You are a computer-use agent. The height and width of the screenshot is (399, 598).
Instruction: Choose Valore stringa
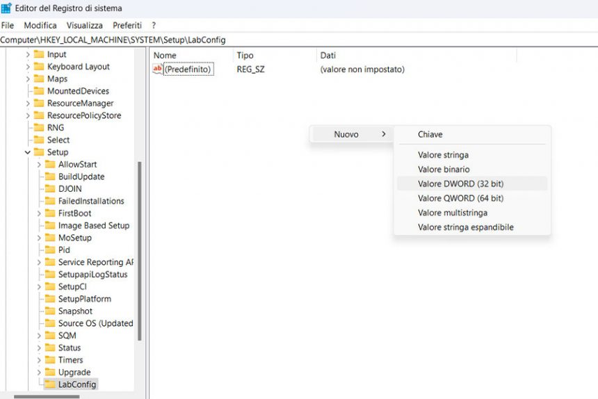tap(472, 155)
